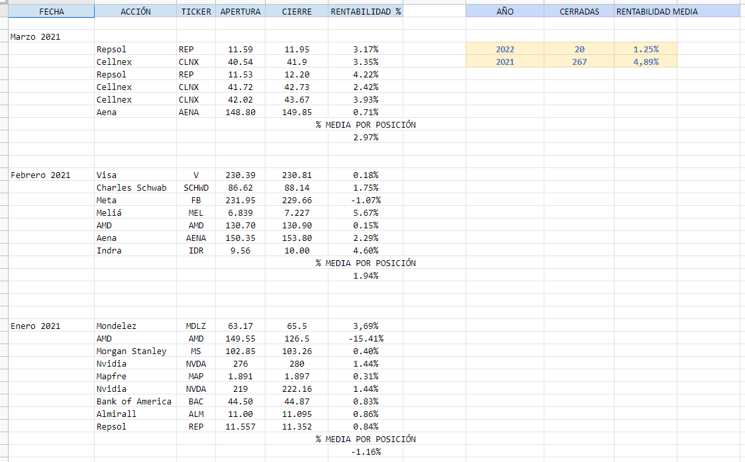Click the 103.26 closing price cell
Image resolution: width=745 pixels, height=462 pixels.
[297, 351]
